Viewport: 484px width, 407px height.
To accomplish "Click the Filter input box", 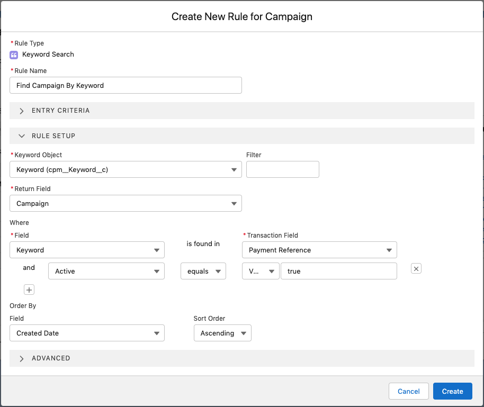I will [x=282, y=169].
